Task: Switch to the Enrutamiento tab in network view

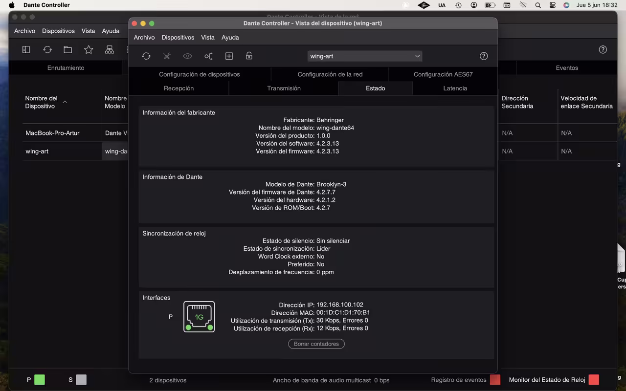Action: coord(66,68)
